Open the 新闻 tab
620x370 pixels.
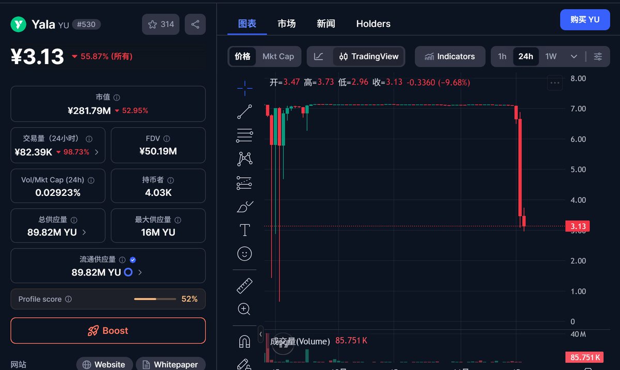pyautogui.click(x=326, y=24)
